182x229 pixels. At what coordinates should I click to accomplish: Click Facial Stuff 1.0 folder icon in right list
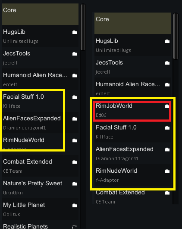[167, 128]
